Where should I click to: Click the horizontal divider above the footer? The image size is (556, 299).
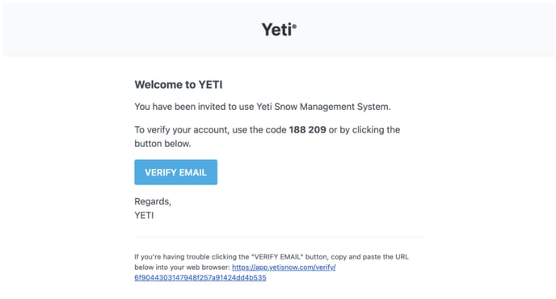point(279,237)
